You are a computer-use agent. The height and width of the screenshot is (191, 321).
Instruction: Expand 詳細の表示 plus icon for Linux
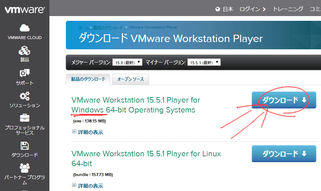(x=74, y=185)
